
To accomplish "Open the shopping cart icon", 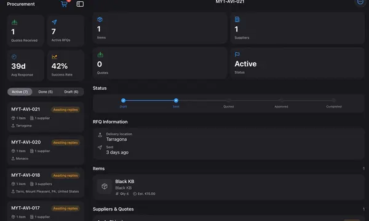I will click(64, 4).
